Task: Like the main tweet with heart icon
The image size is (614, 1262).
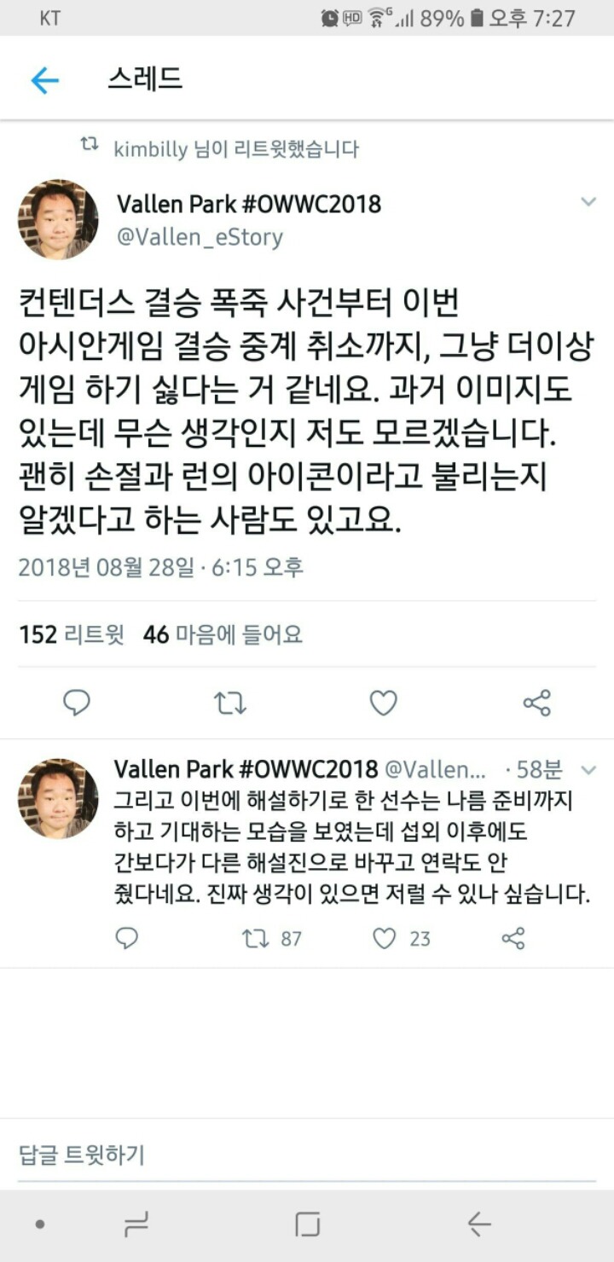Action: point(384,703)
